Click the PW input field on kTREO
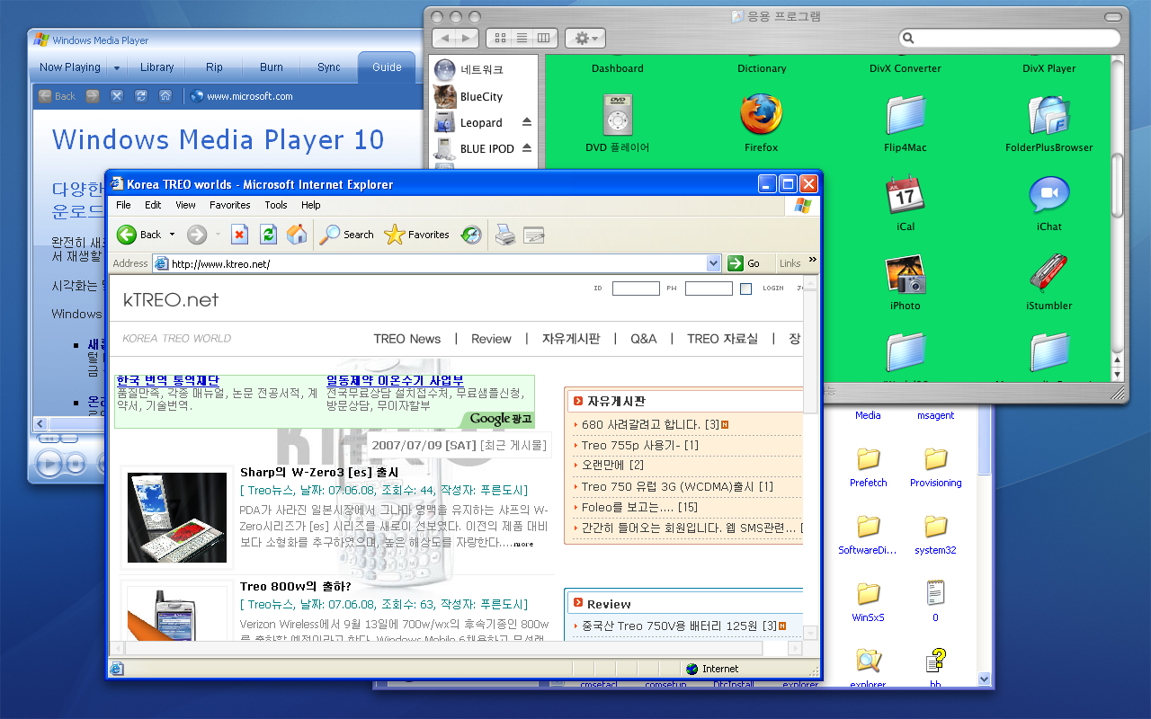 click(x=709, y=288)
